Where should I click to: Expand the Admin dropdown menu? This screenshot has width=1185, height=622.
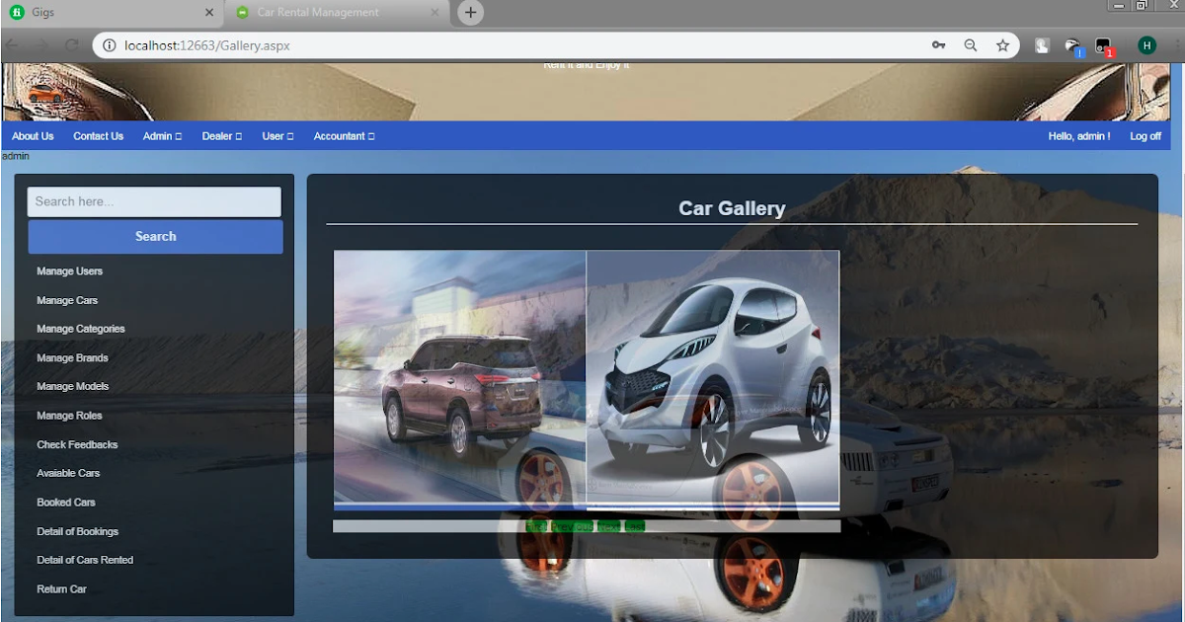(x=161, y=136)
